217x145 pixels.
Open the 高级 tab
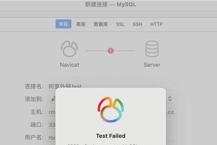[x=81, y=24]
